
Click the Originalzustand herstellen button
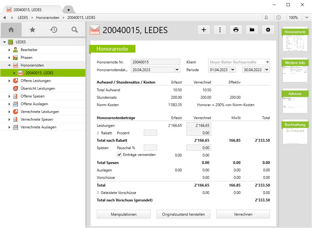183,214
